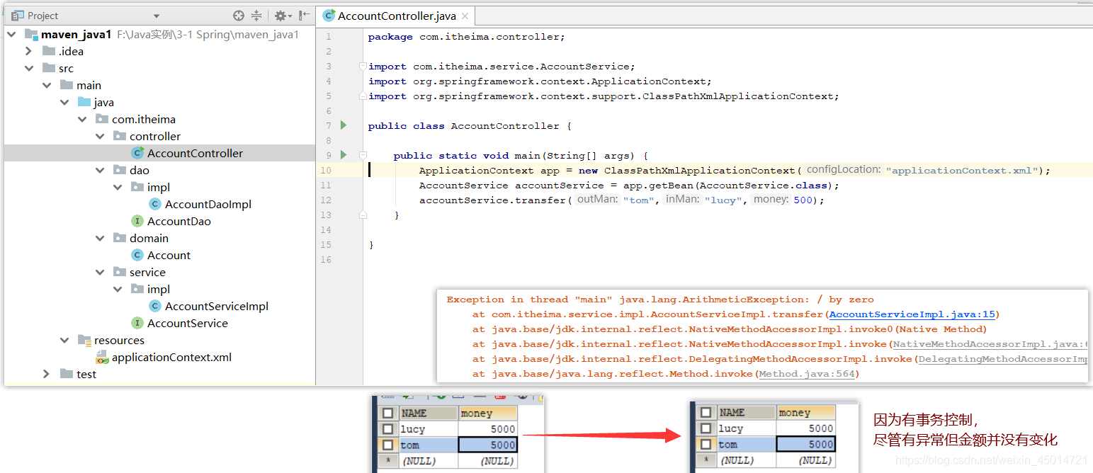1093x473 pixels.
Task: Click the import AccountService statement
Action: point(502,67)
